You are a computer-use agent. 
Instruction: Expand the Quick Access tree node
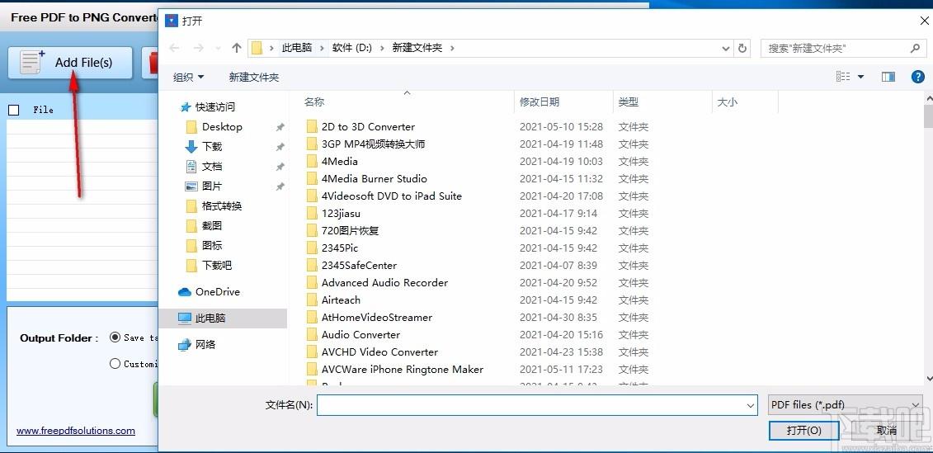(172, 107)
